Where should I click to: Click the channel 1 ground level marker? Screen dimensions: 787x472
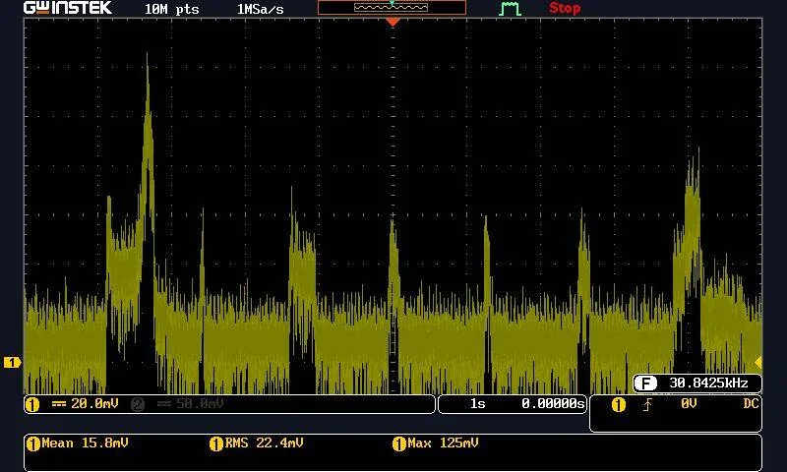(12, 362)
